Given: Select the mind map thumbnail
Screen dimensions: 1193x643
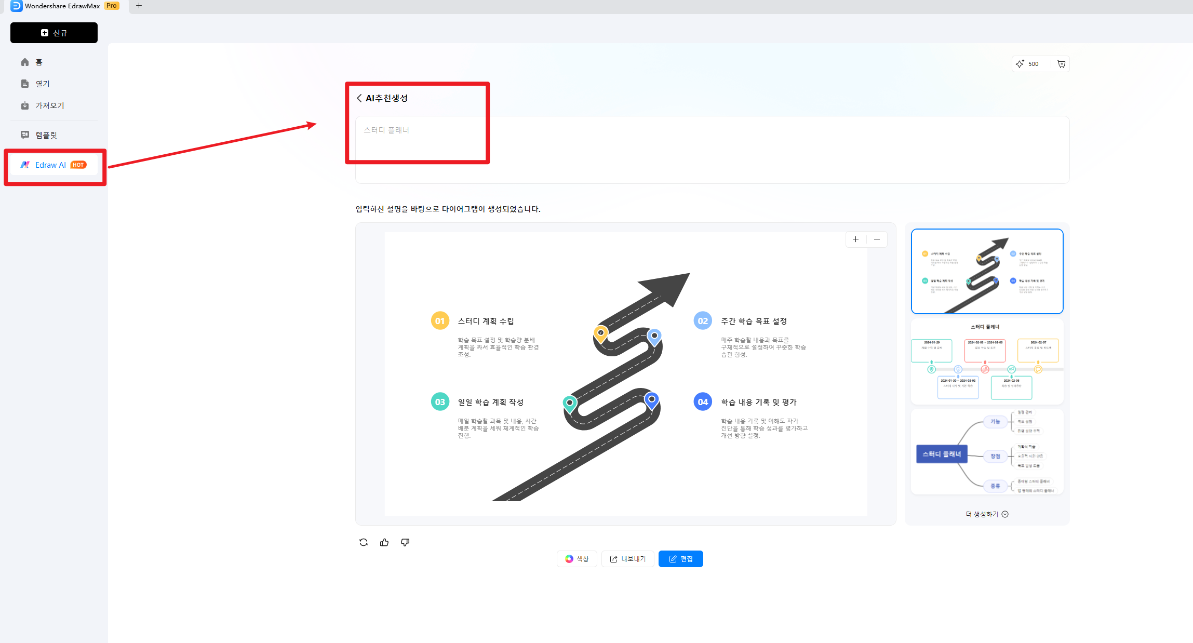Looking at the screenshot, I should (x=987, y=452).
